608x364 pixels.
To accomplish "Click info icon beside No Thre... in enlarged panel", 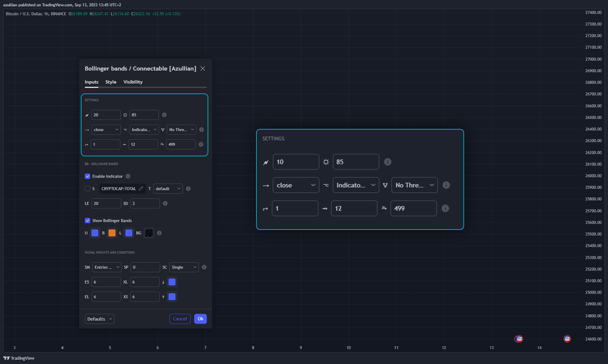I will pos(446,185).
